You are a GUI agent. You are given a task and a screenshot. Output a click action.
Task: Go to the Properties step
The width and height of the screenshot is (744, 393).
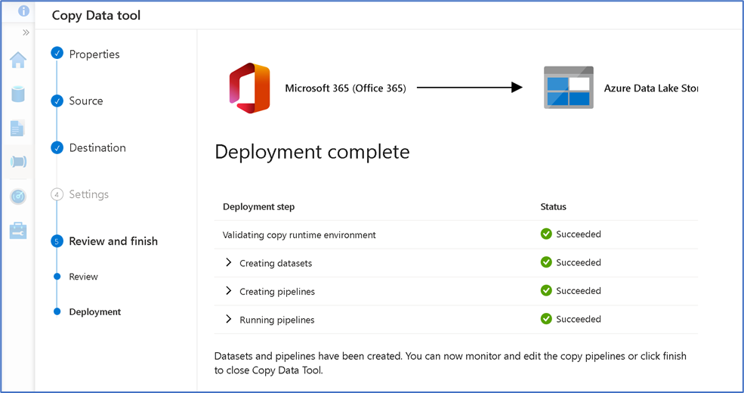coord(94,54)
